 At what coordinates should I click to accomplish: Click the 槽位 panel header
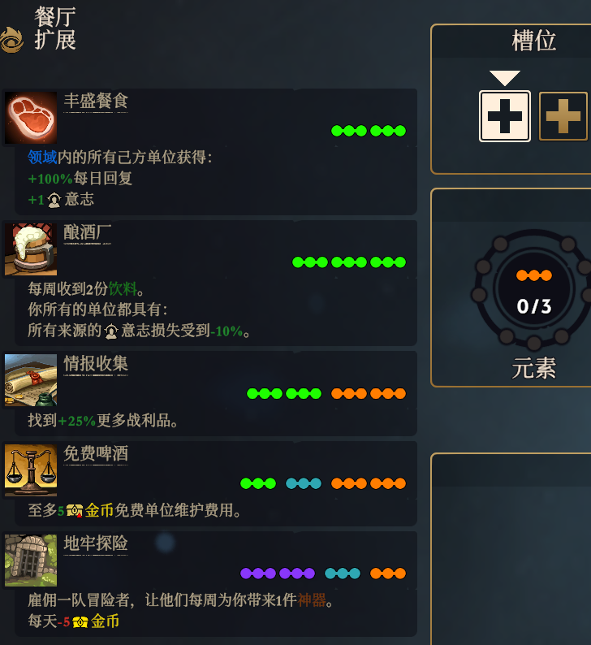pyautogui.click(x=534, y=41)
